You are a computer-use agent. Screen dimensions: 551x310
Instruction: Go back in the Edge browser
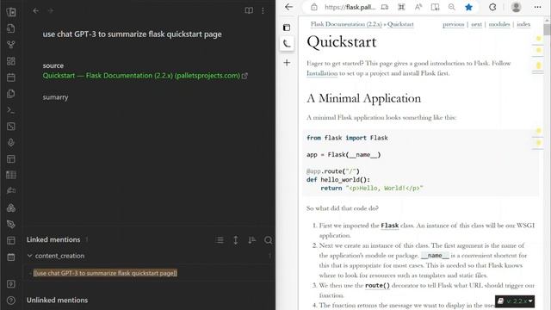[x=289, y=7]
